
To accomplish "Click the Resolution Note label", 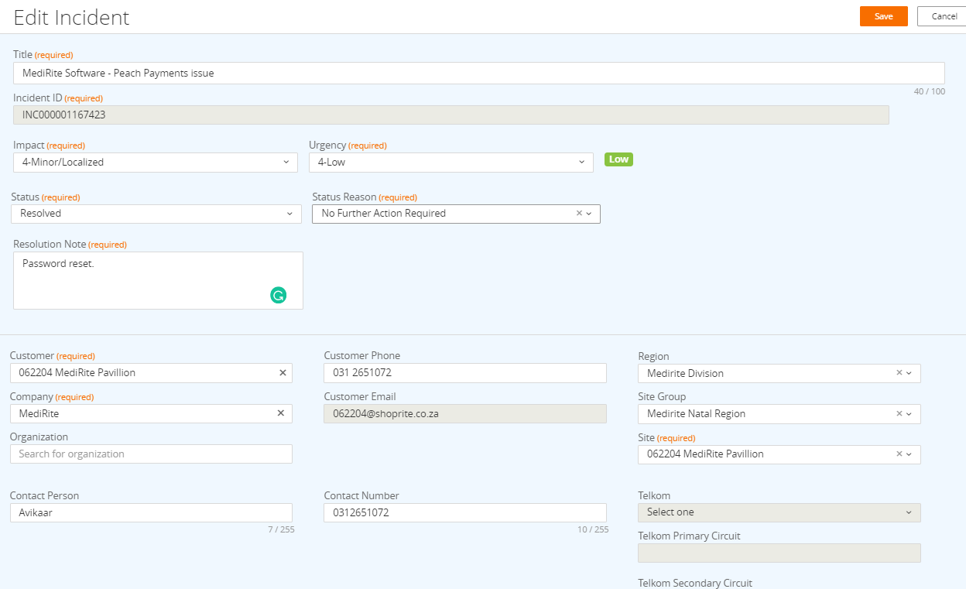I will [50, 245].
